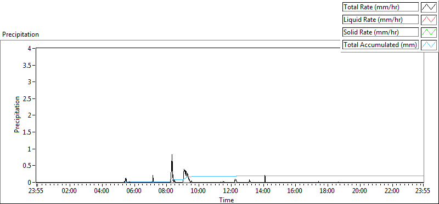Click the x-axis label 18:00
The height and width of the screenshot is (204, 439).
(327, 191)
